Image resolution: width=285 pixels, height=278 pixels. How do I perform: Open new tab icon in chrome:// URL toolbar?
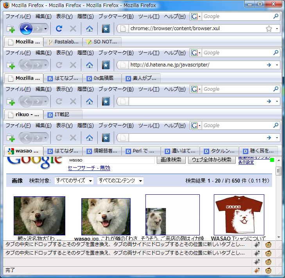point(11,29)
